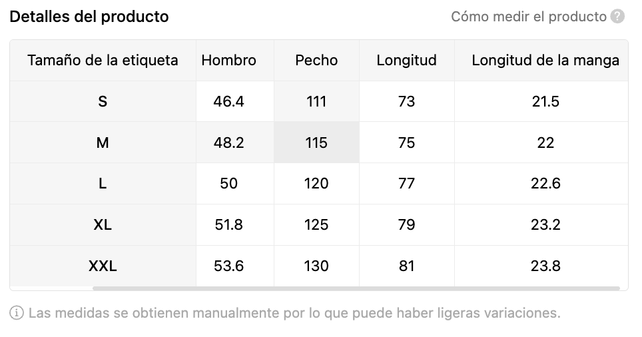Viewport: 642px width, 337px height.
Task: Click the 'Detalles del producto' heading
Action: 89,17
